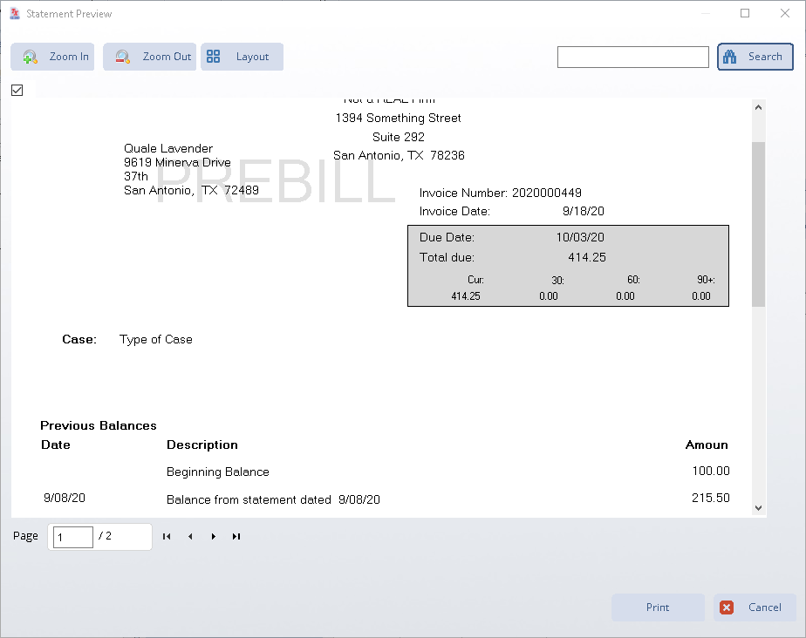Jump to the first page using the navigation icon
806x638 pixels.
167,536
